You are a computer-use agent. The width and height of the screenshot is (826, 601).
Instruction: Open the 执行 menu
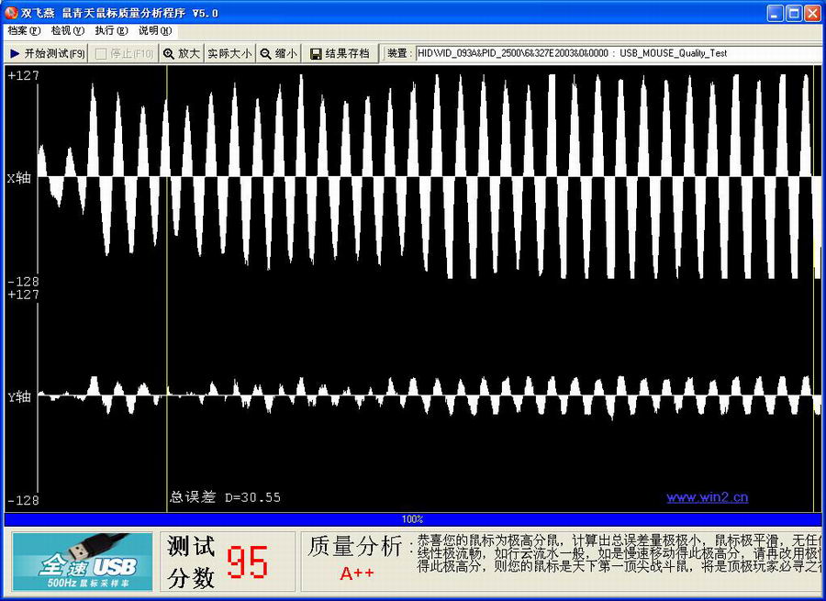coord(111,30)
